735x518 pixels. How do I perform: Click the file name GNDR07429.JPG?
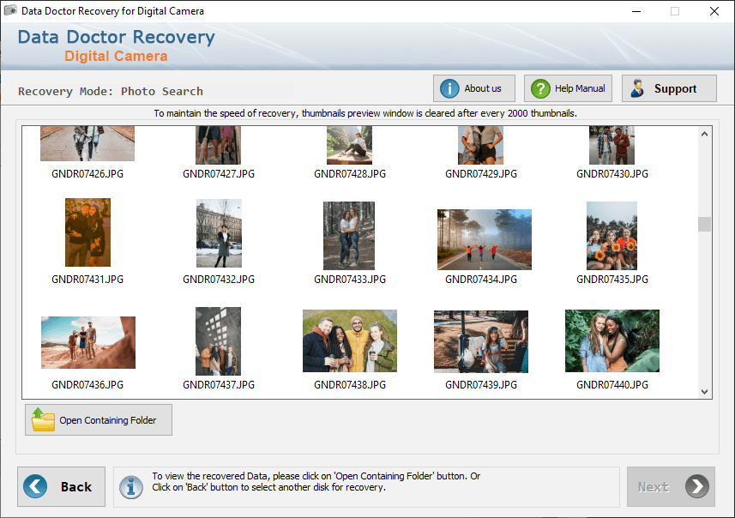(481, 174)
